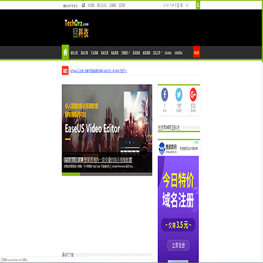Click the 仅需 3.5元 price pill in ad
Screen dimensions: 263x263
[178, 225]
